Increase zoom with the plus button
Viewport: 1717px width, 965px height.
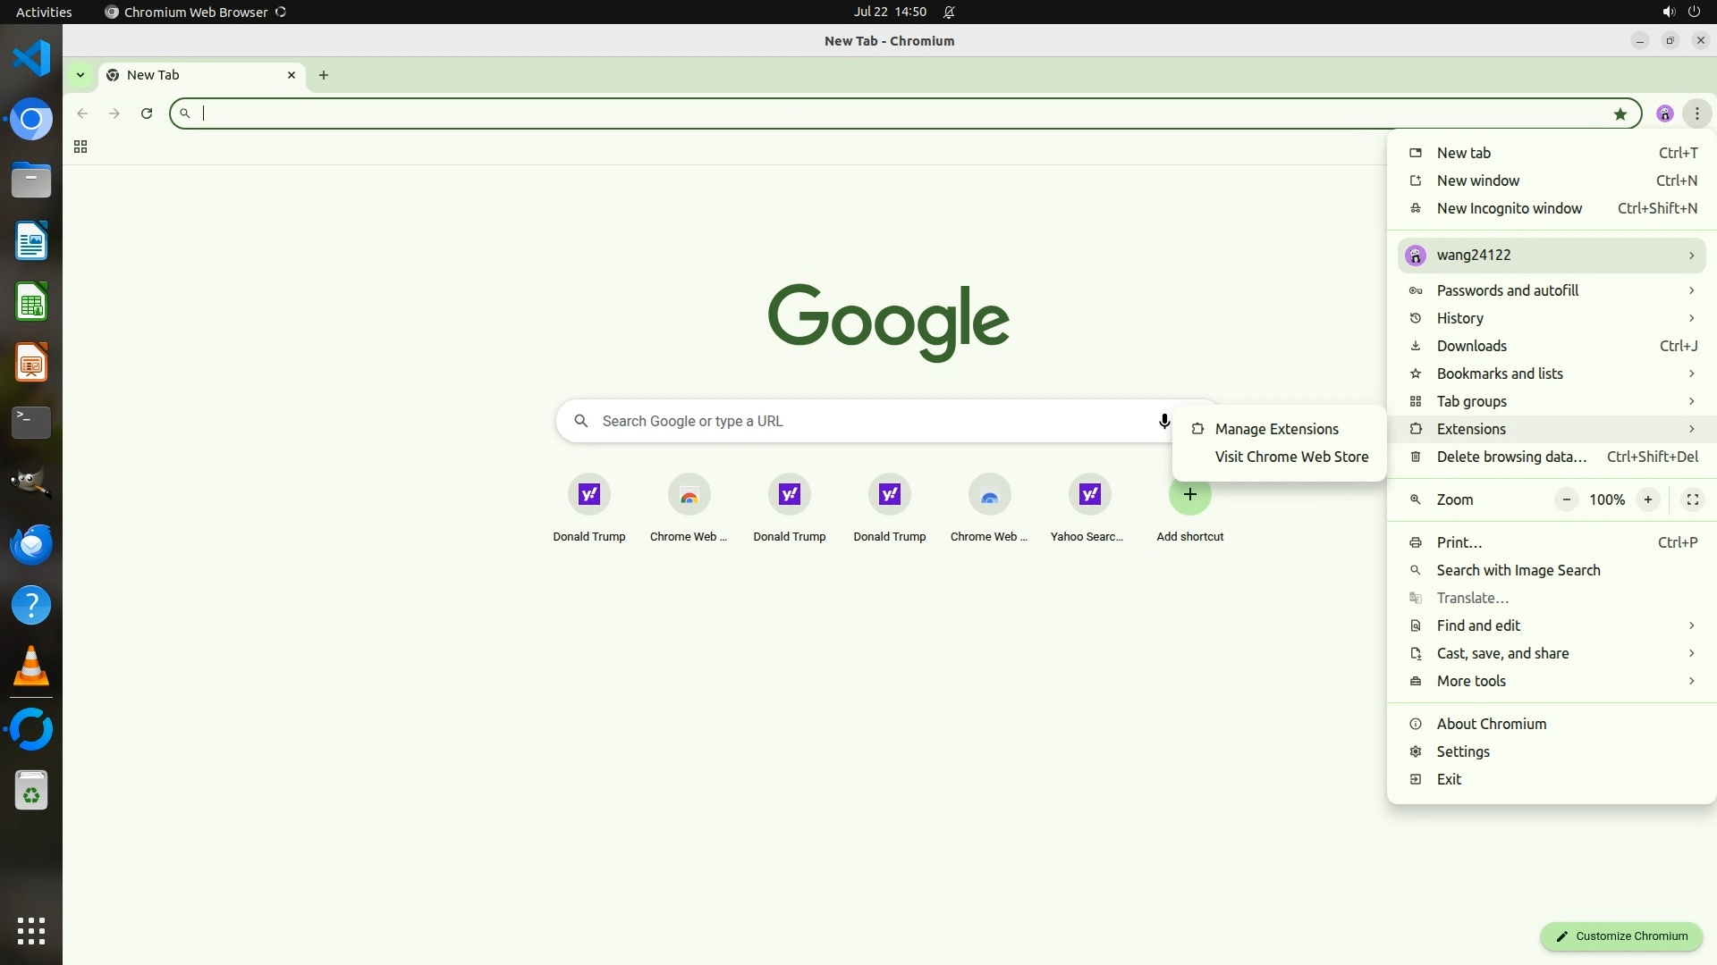coord(1647,499)
